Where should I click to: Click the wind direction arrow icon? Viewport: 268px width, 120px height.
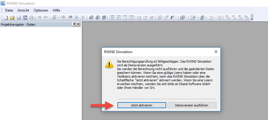(x=172, y=17)
